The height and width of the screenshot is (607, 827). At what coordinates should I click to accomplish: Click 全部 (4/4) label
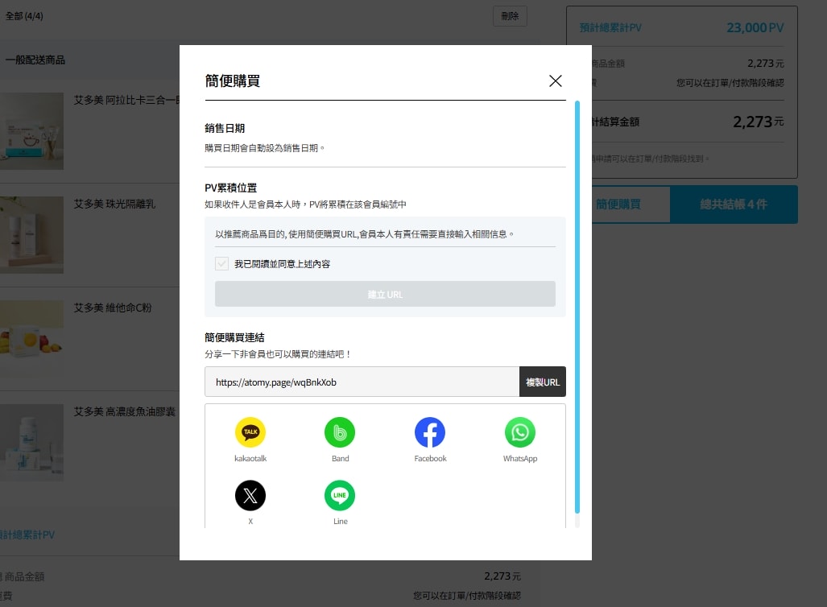(24, 16)
